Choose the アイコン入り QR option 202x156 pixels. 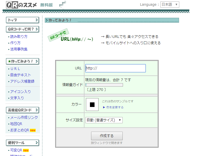point(20,92)
